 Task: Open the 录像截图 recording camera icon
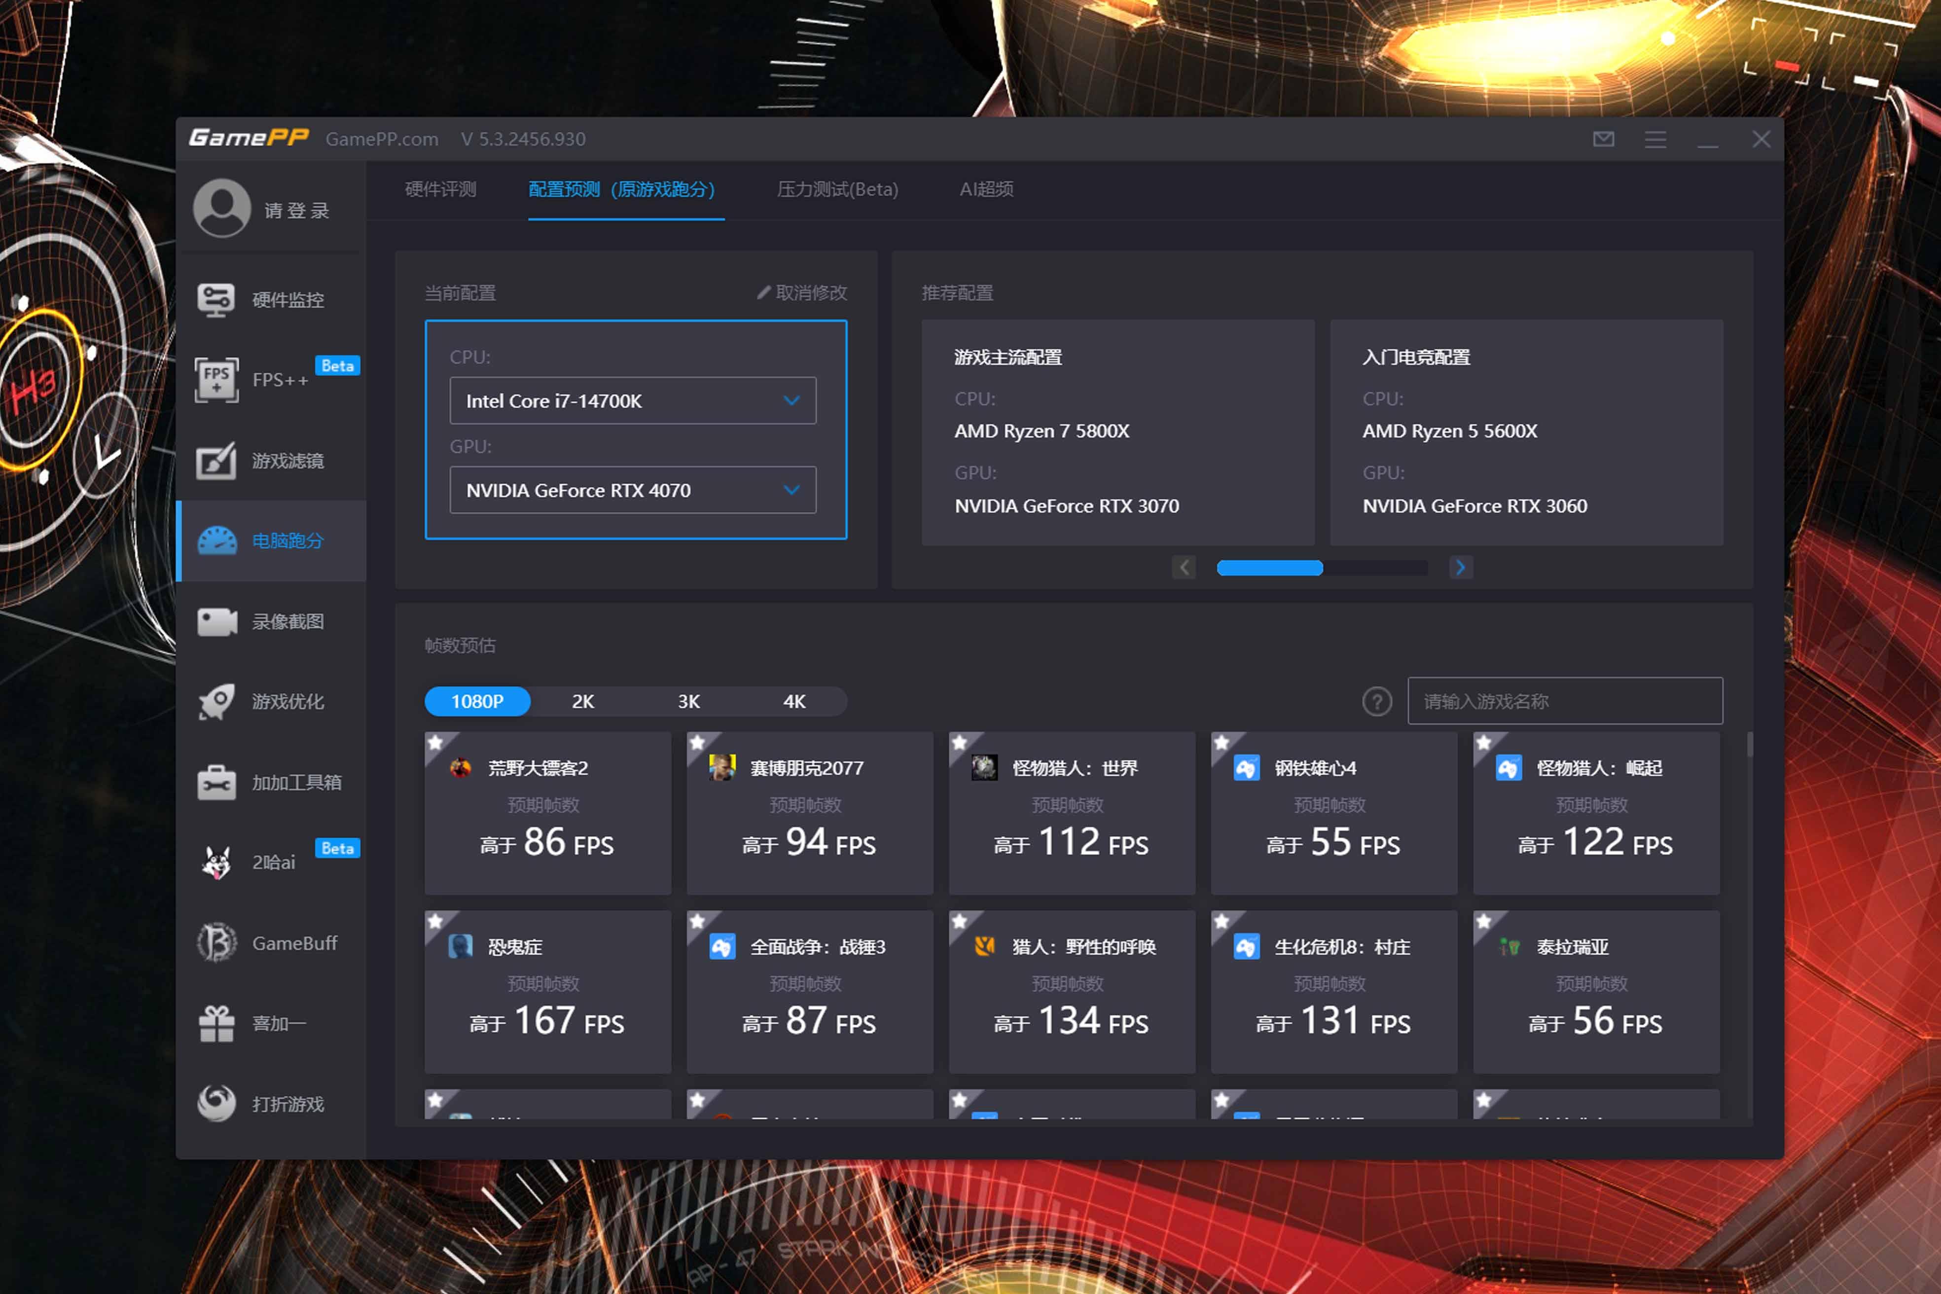(x=216, y=621)
